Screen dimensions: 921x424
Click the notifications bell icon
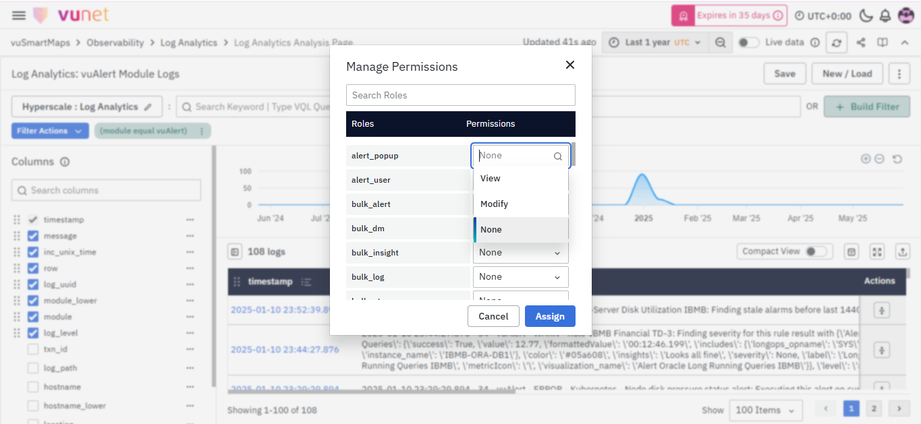[x=885, y=16]
